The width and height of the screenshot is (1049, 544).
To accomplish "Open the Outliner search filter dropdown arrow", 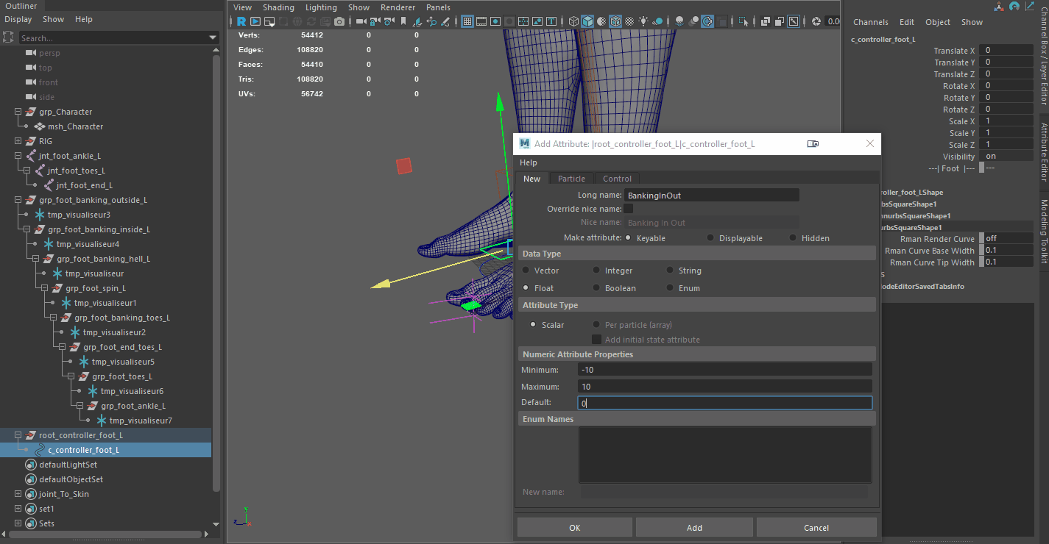I will [213, 37].
